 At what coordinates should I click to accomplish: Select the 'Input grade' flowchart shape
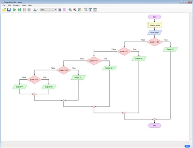tap(155, 33)
